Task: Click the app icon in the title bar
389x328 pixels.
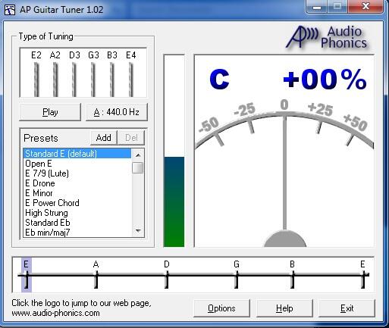Action: click(x=10, y=10)
